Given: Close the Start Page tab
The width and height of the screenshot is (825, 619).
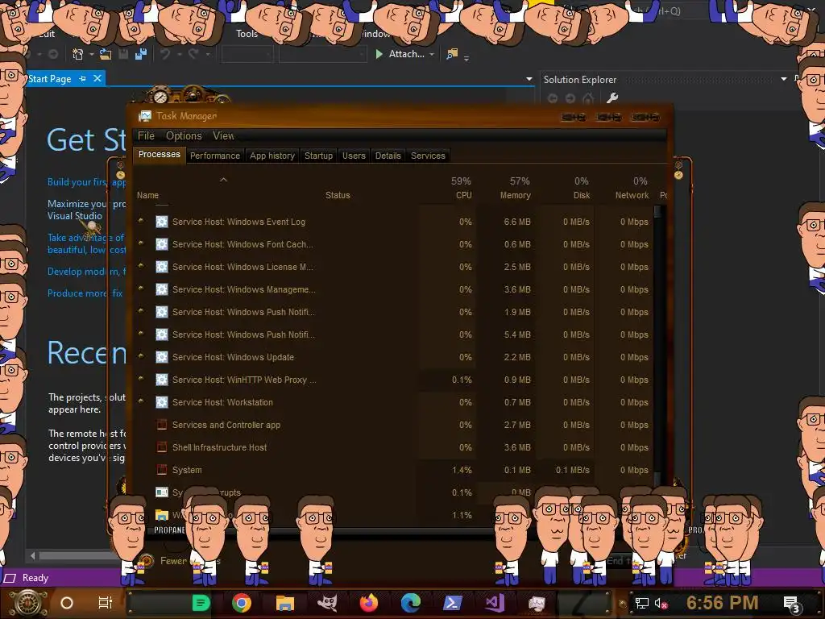Looking at the screenshot, I should coord(97,78).
